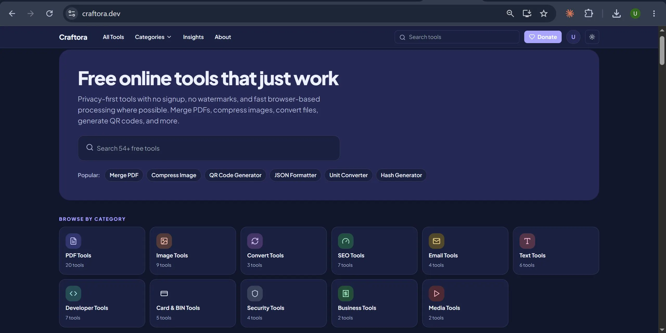This screenshot has height=333, width=666.
Task: Open the Unit Converter chip
Action: [x=348, y=175]
